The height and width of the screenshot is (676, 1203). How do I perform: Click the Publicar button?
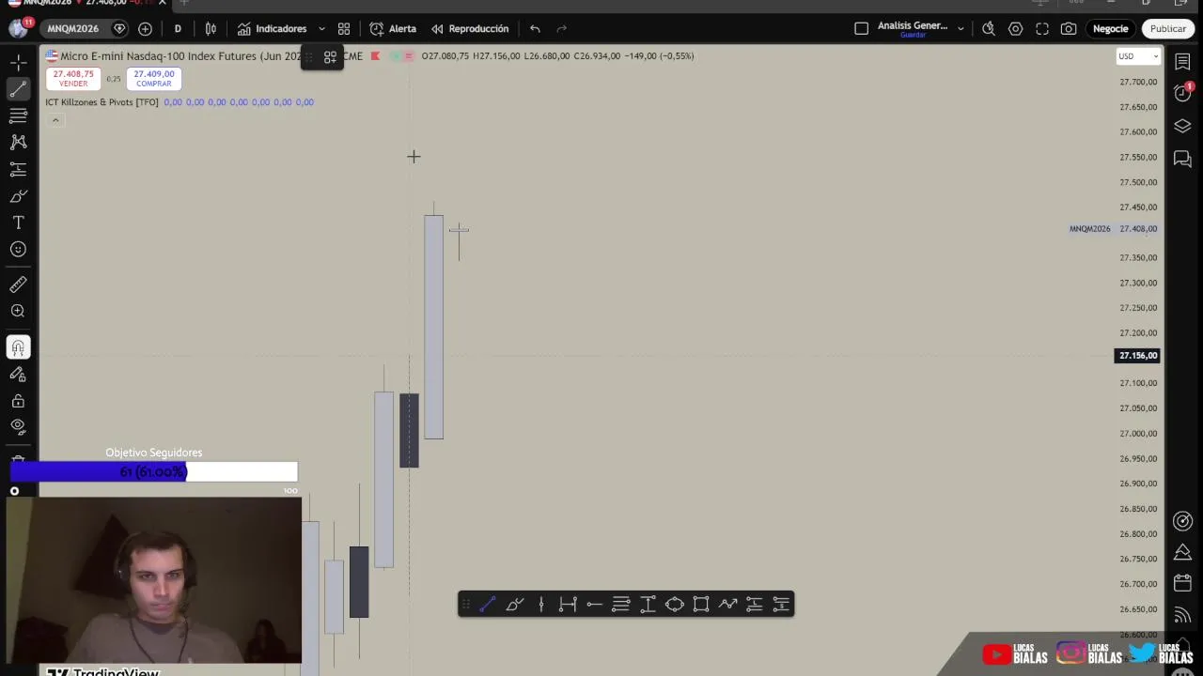[1168, 29]
